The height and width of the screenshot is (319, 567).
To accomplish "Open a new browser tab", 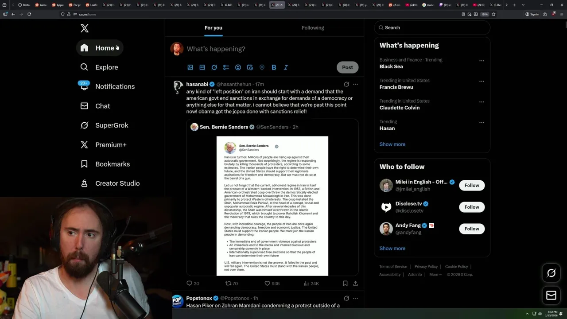I will (514, 5).
